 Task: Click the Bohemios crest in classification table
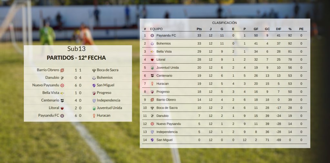pyautogui.click(x=152, y=44)
